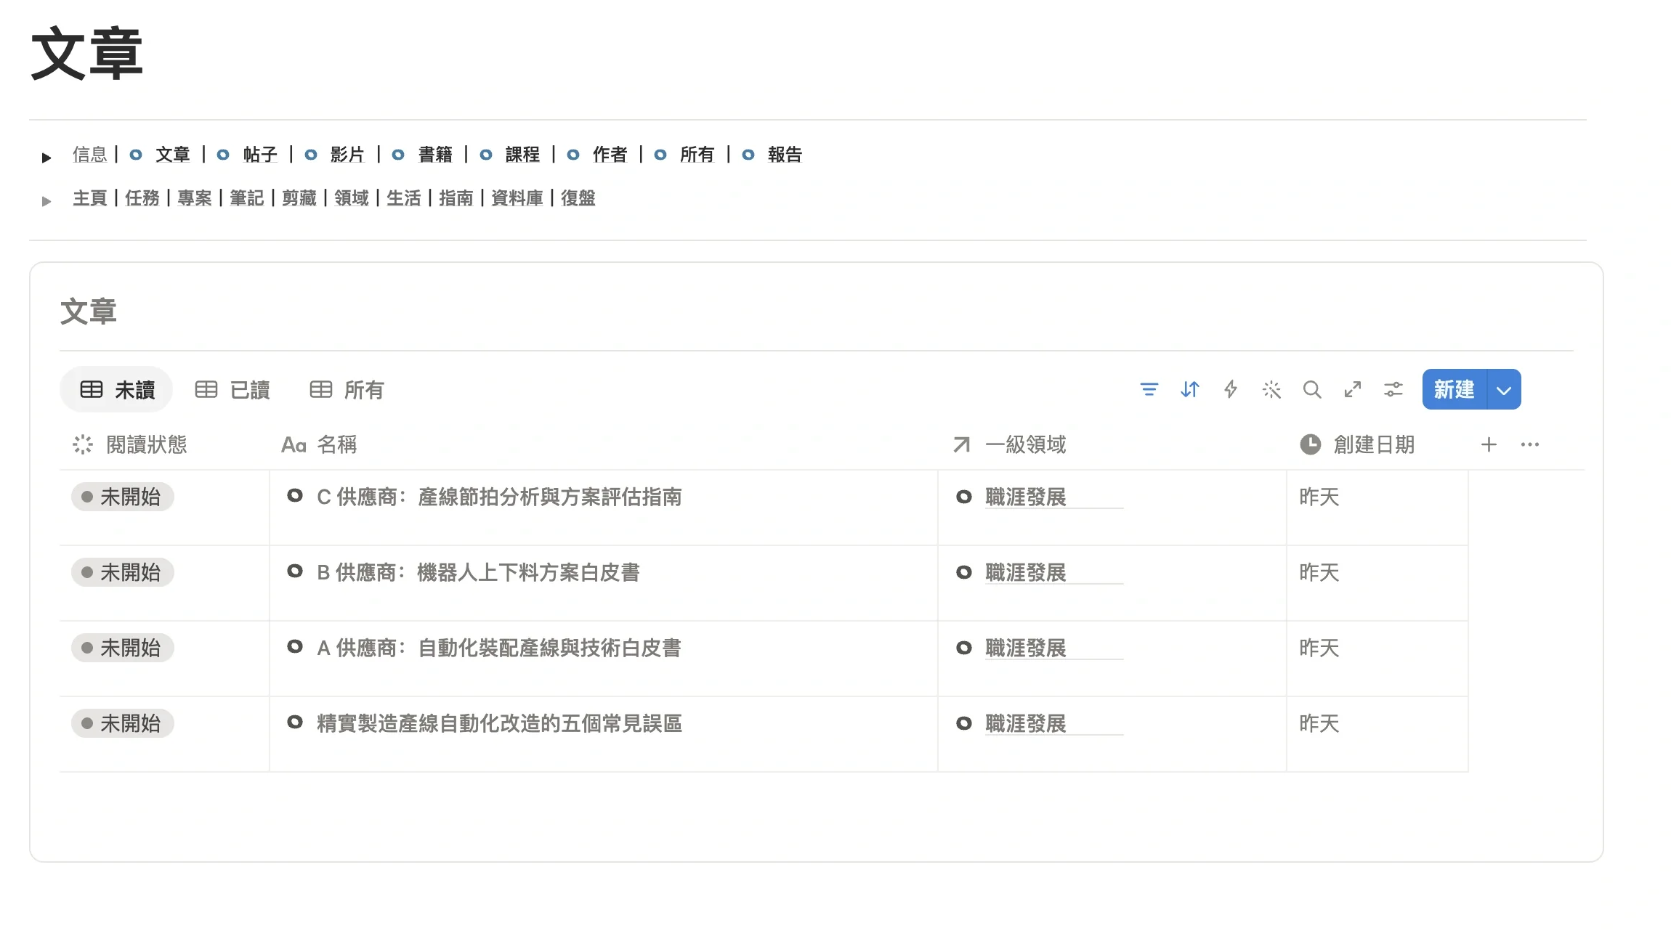Expand the 主頁 navigation toggle triangle
This screenshot has width=1671, height=944.
tap(46, 201)
